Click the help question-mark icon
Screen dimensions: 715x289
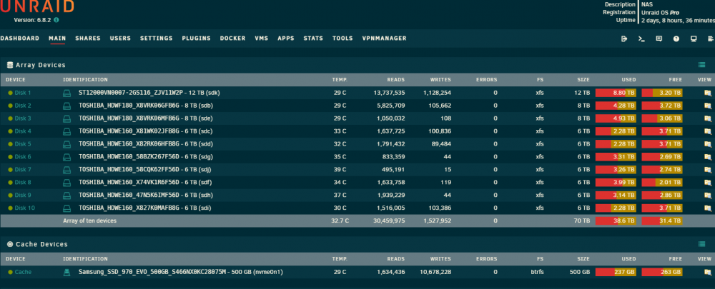pyautogui.click(x=676, y=39)
